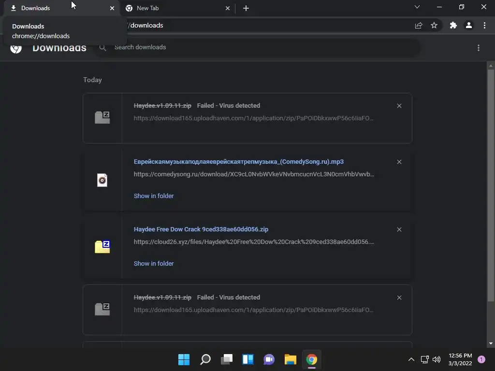Show Haydee Free Dow Crack zip in folder
Screen dimensions: 495x371
[x=154, y=263]
